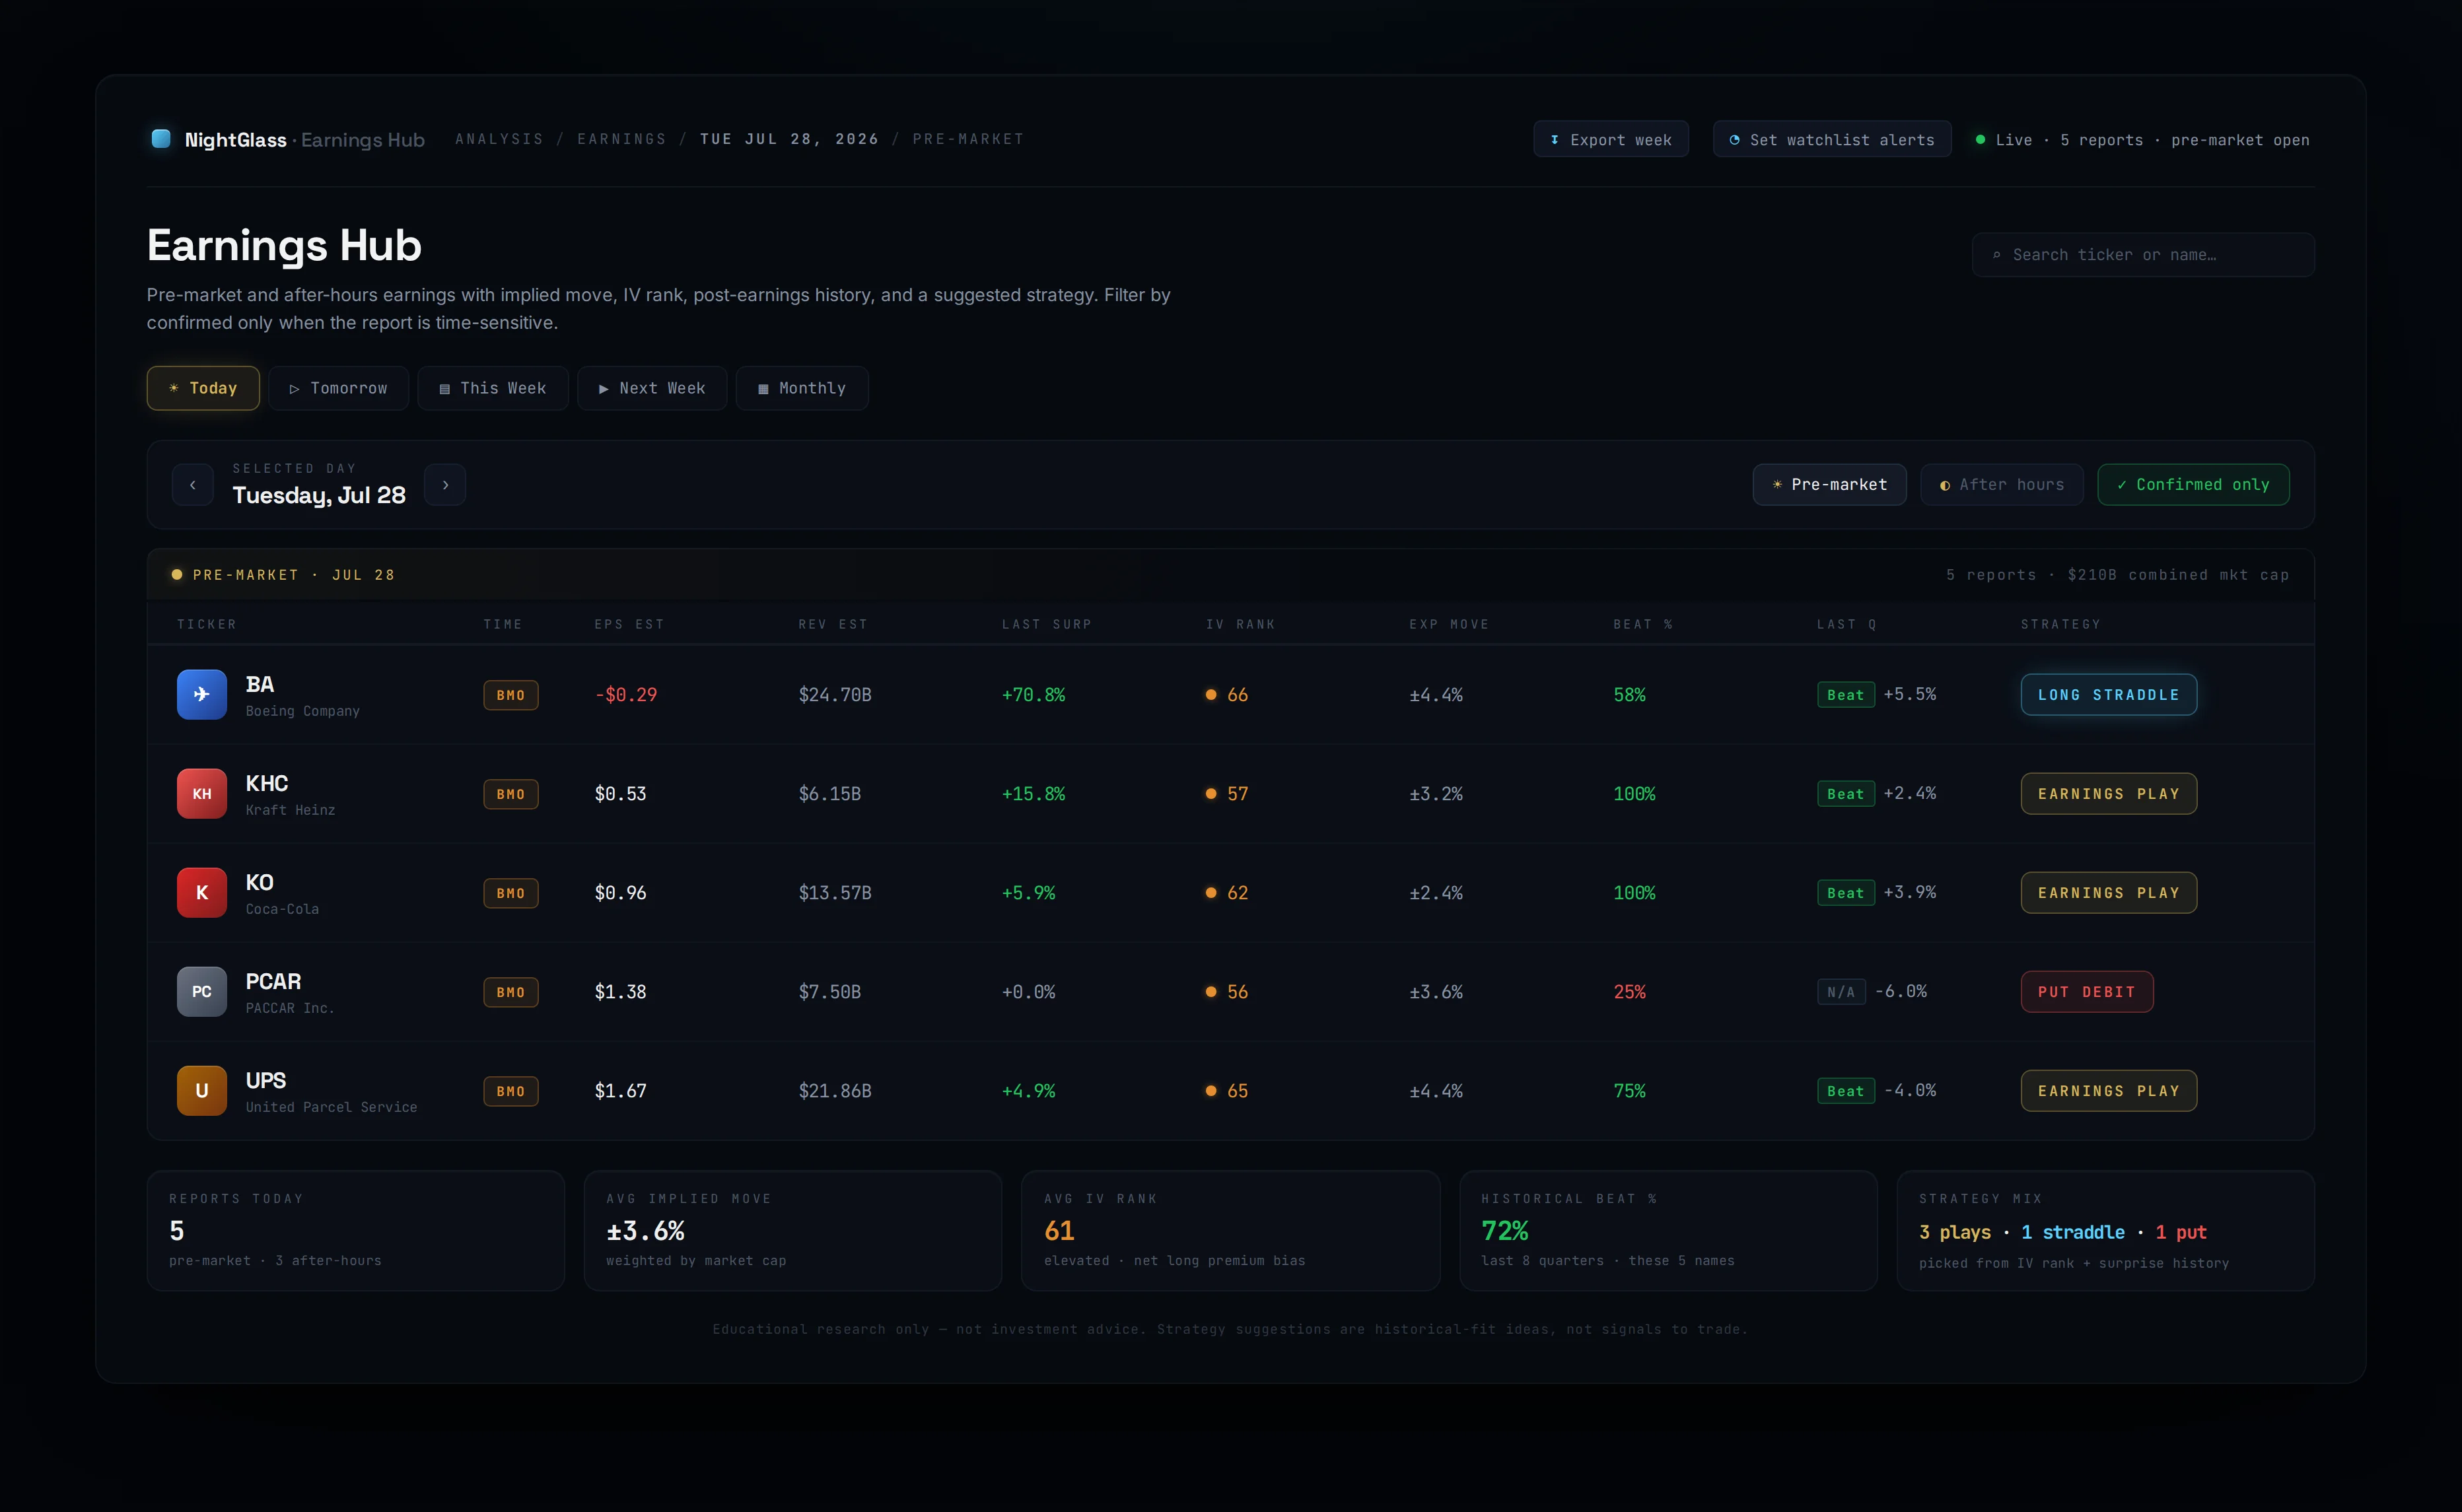Open the EARNINGS PLAY strategy for UPS
Viewport: 2462px width, 1512px height.
(2109, 1090)
